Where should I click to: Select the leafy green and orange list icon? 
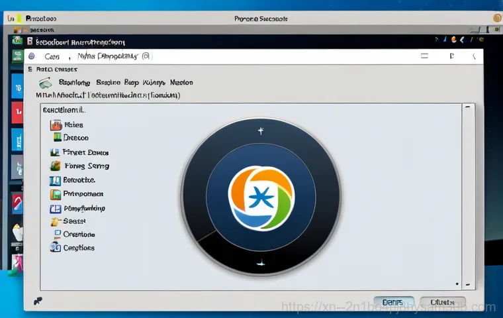click(x=55, y=166)
